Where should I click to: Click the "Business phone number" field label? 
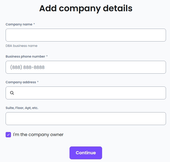25,56
